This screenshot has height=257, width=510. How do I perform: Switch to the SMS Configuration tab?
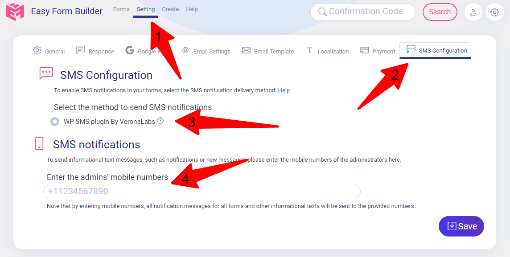pos(435,51)
